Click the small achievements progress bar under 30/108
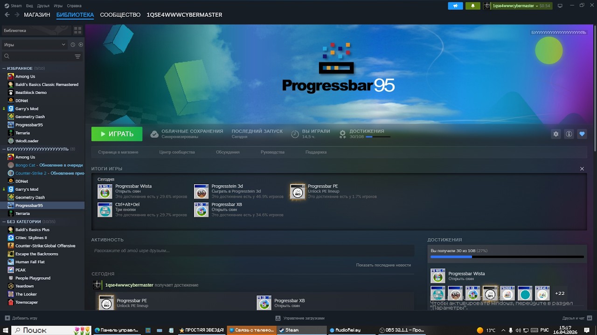The image size is (597, 335). [x=378, y=137]
